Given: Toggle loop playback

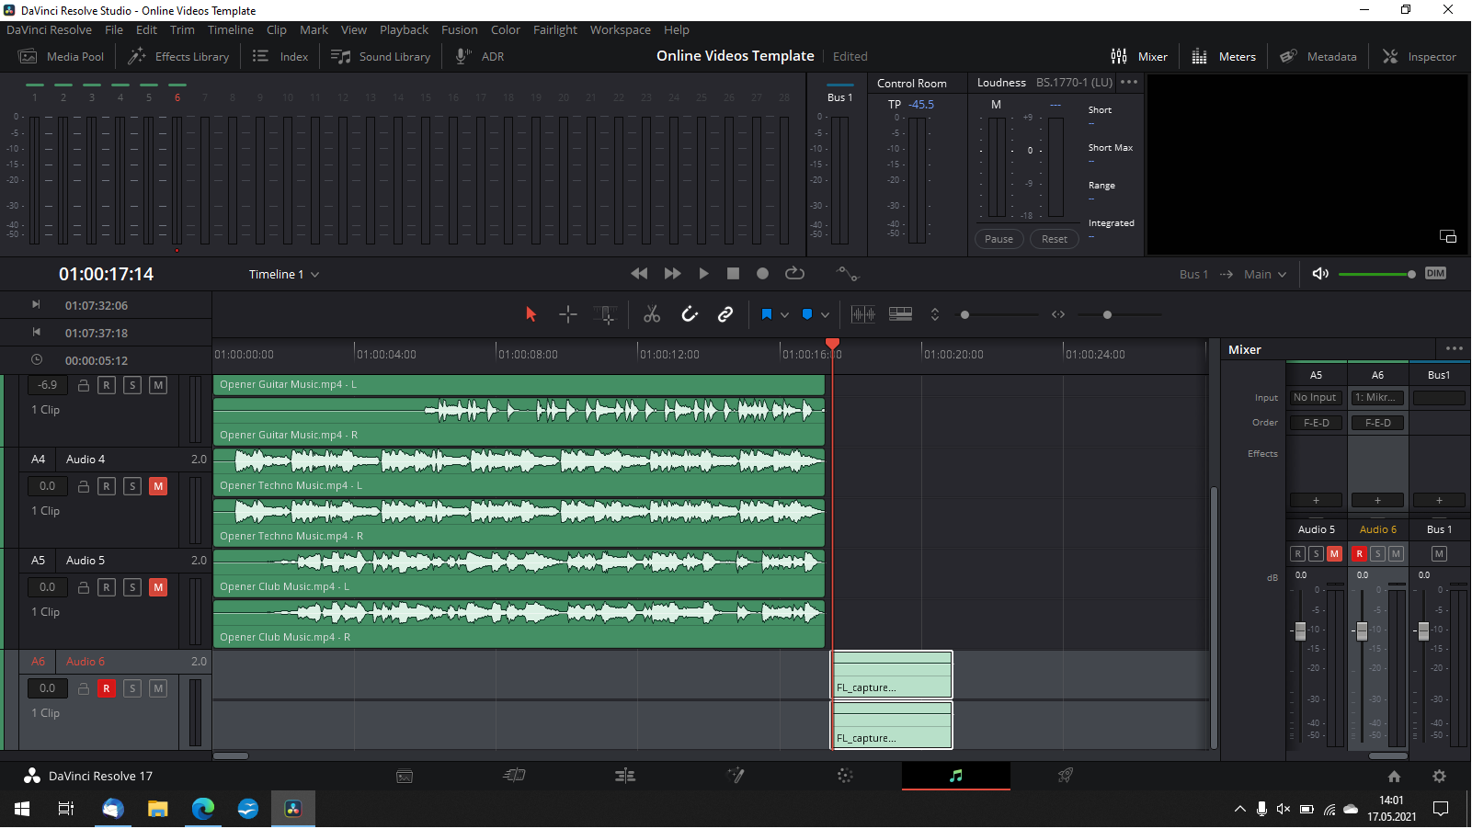Looking at the screenshot, I should [x=795, y=274].
